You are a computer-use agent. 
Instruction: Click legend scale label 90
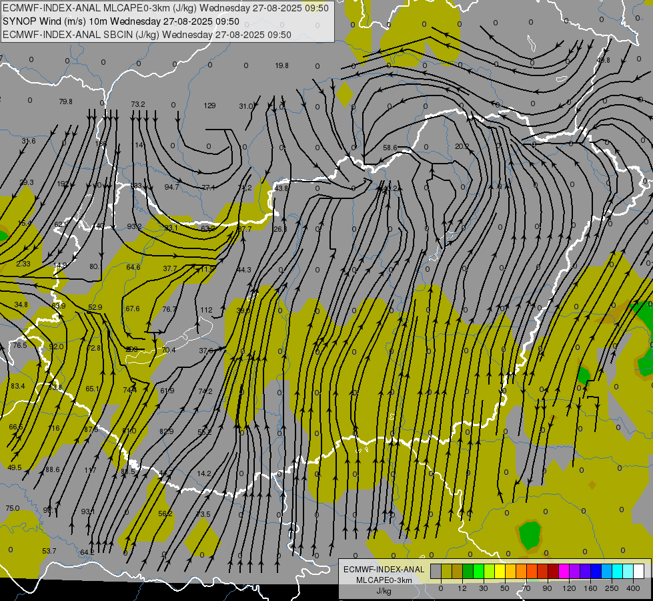547,588
